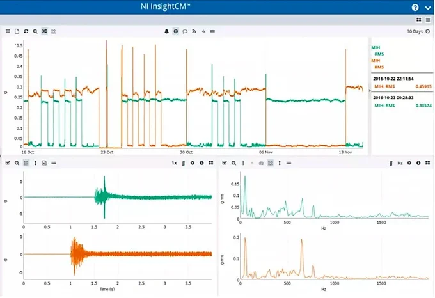Viewport: 435px width, 298px height.
Task: Show spectrum viewer info circle icon
Action: tap(418, 163)
